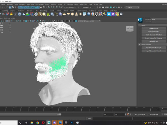This screenshot has height=125, width=167.
Task: Toggle select by object type mode
Action: [x=10, y=7]
